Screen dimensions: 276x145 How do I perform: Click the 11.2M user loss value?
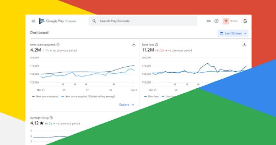point(148,50)
